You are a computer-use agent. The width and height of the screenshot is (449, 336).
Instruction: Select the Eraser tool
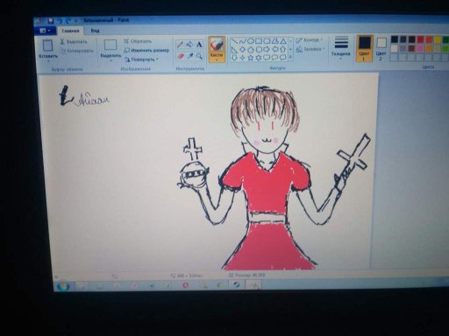tap(181, 56)
